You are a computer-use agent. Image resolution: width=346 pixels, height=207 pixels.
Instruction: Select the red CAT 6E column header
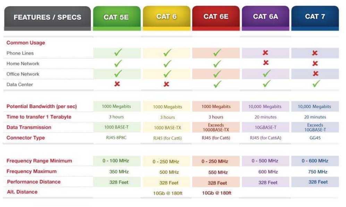216,18
